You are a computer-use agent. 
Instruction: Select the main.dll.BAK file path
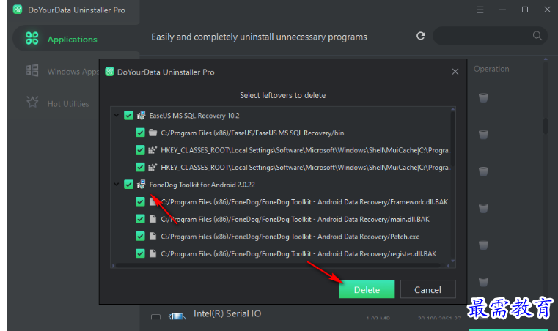click(x=295, y=220)
